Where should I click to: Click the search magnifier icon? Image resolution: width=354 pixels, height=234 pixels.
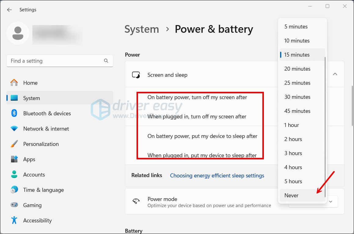(x=106, y=61)
